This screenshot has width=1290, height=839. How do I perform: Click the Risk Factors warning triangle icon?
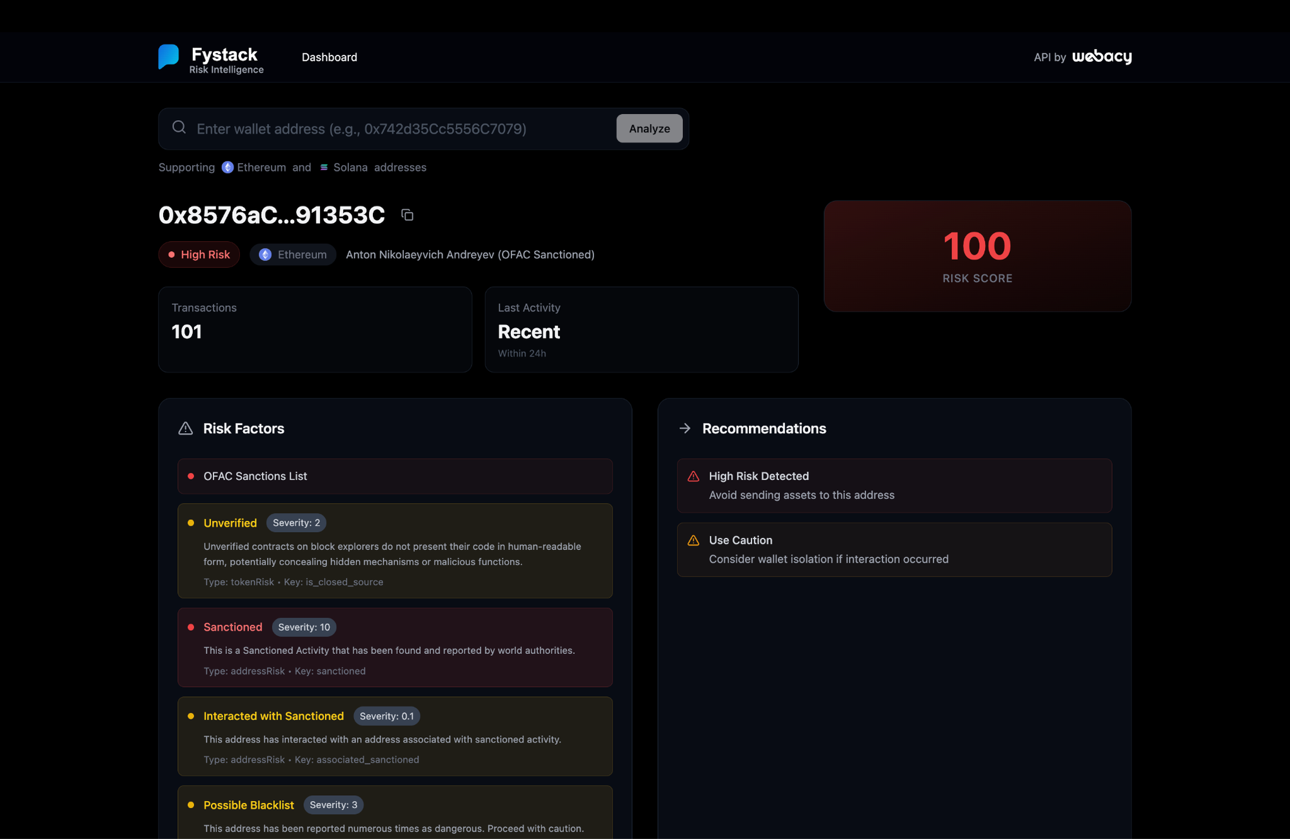coord(186,428)
